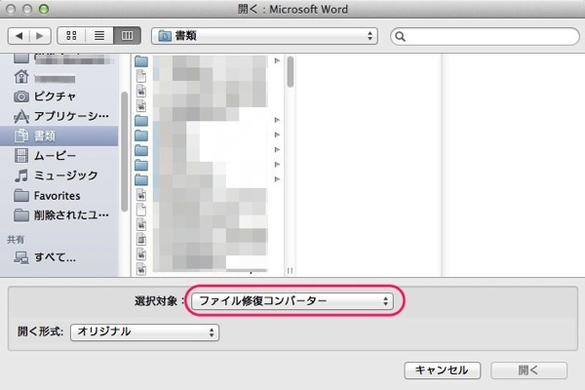
Task: Click the ピクチャ camera icon
Action: [21, 97]
